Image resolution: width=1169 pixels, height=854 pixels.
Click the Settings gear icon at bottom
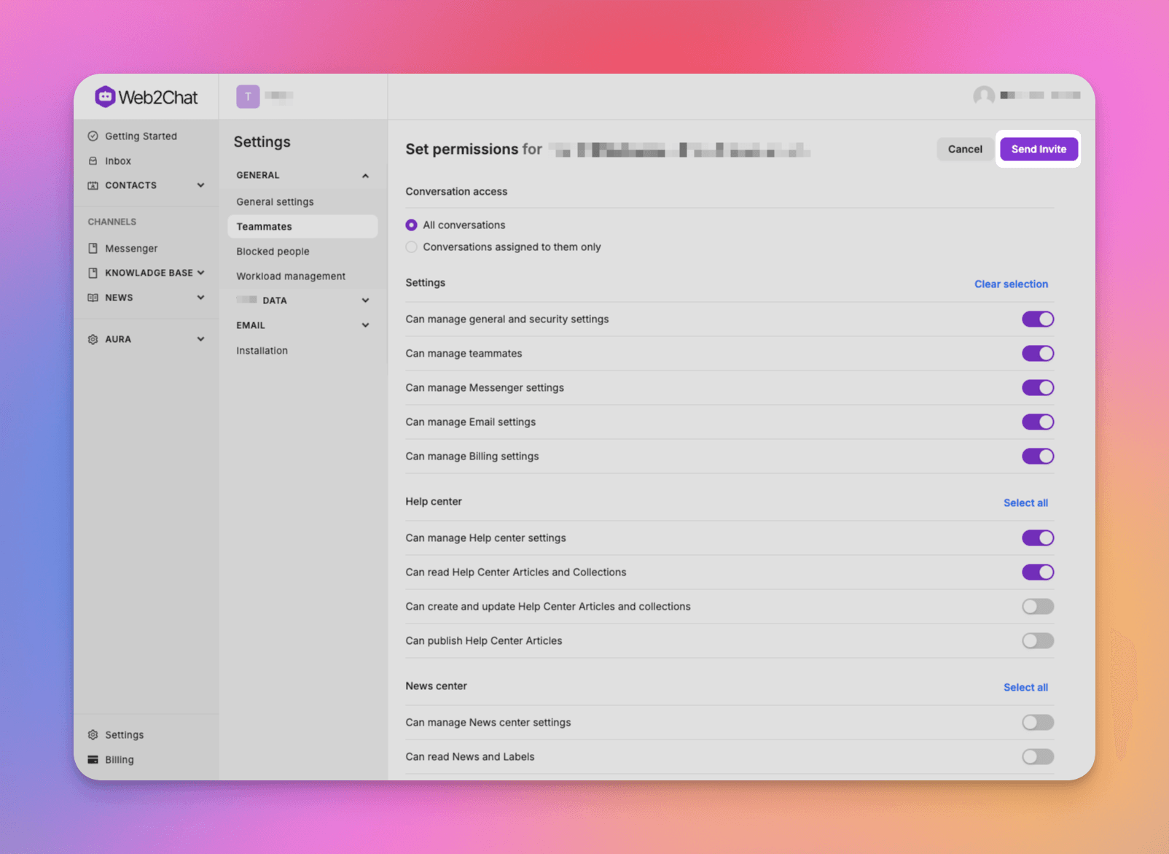coord(93,734)
